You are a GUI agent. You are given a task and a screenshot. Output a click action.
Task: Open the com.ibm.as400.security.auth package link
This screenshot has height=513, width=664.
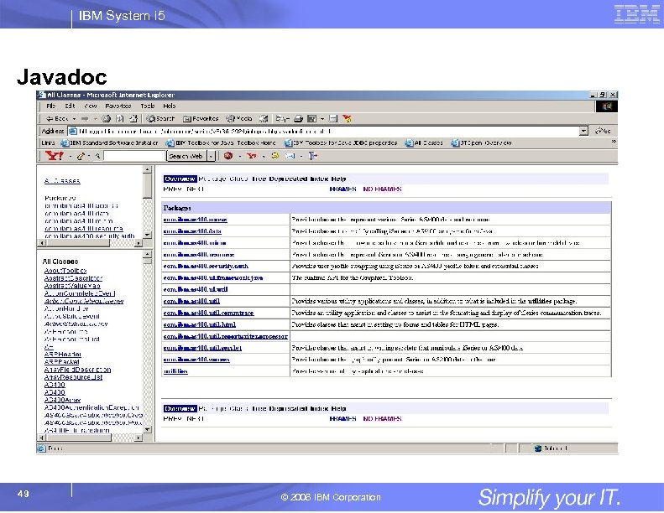point(206,266)
